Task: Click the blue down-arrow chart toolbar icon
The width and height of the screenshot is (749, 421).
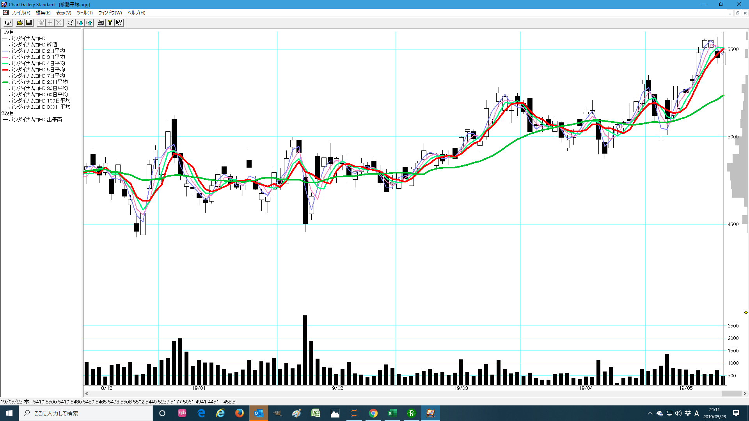Action: coord(80,23)
